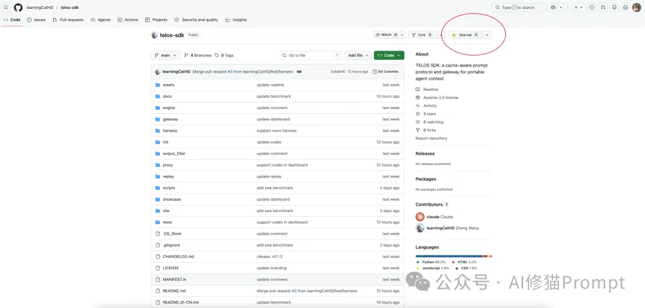The width and height of the screenshot is (645, 308).
Task: Click file icon of the .gitignore row
Action: click(158, 245)
